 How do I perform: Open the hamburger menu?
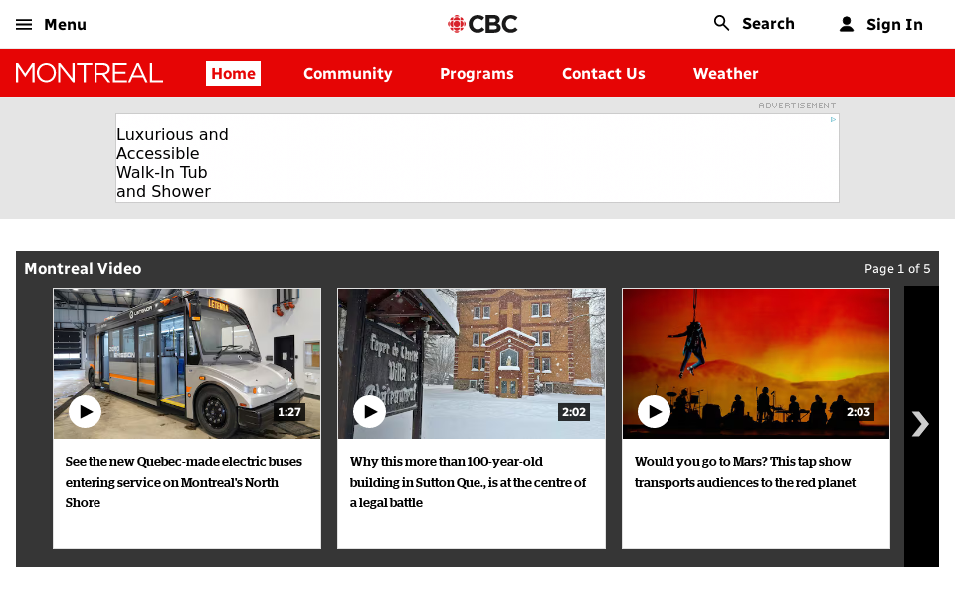tap(23, 24)
